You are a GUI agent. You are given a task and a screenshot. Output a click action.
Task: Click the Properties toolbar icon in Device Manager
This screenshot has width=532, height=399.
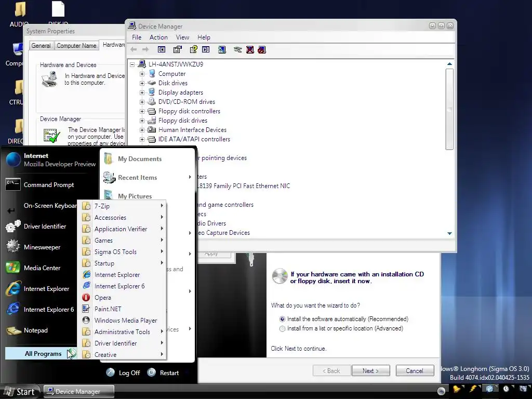(x=178, y=49)
